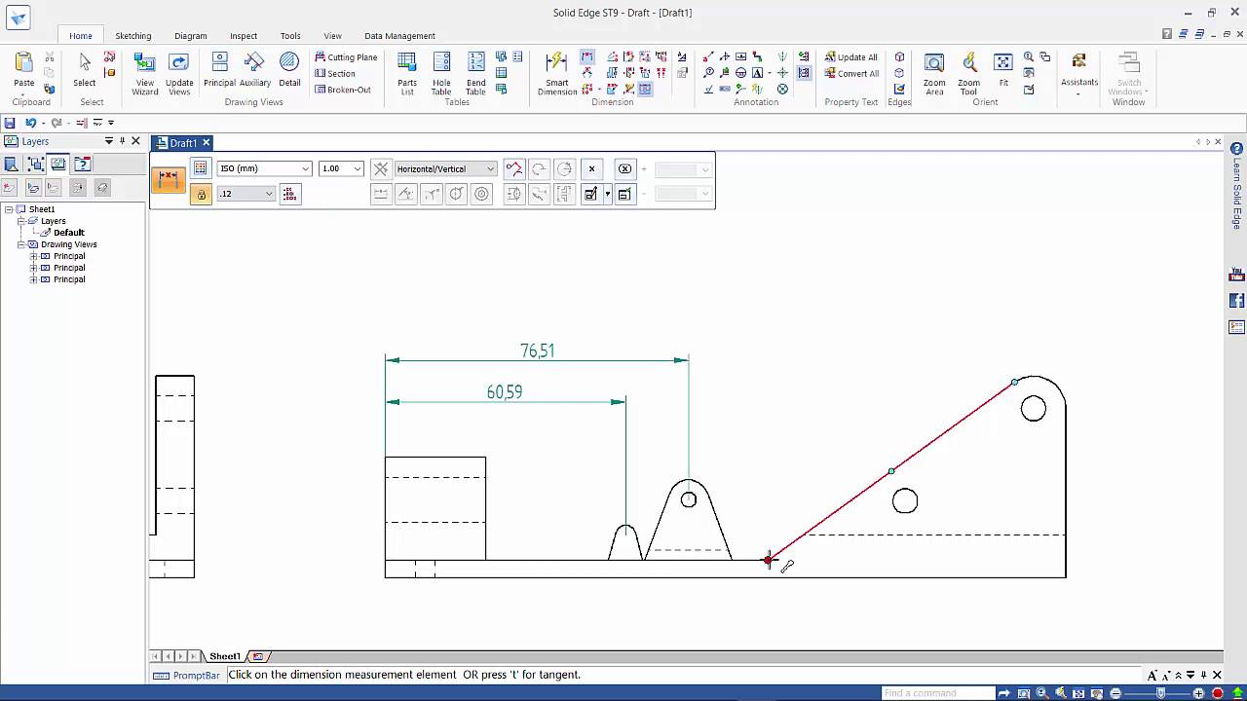Screen dimensions: 1247x701
Task: Create a Detail view
Action: (289, 69)
